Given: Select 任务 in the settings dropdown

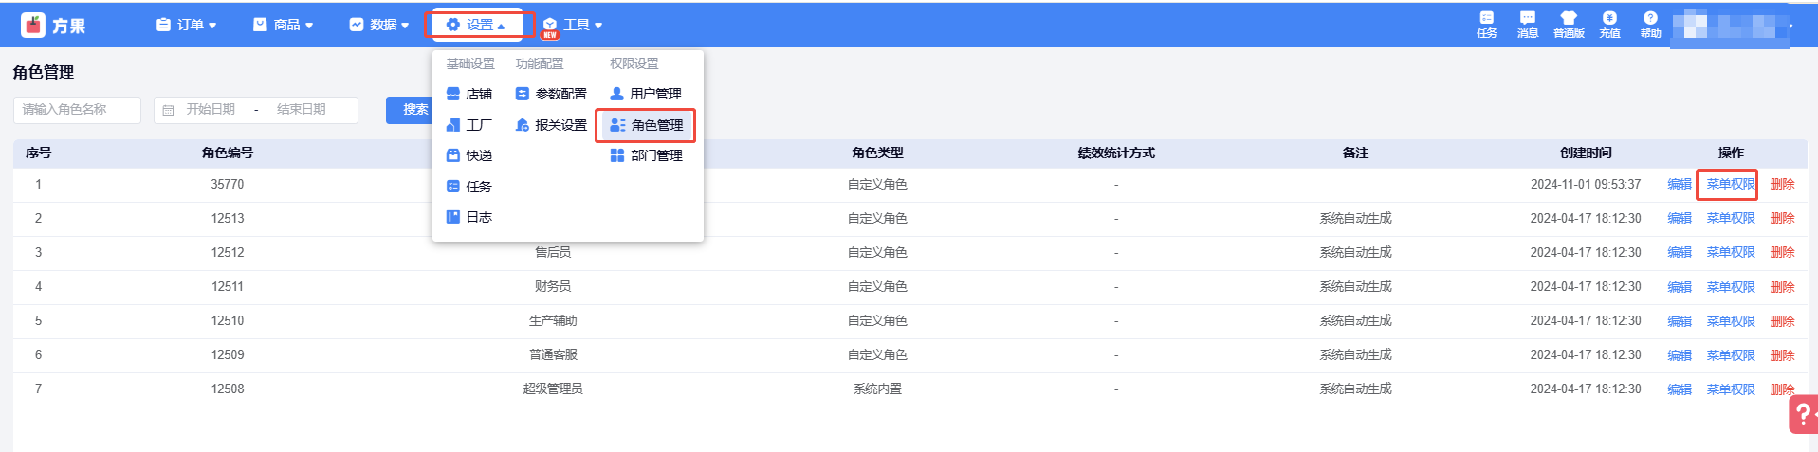Looking at the screenshot, I should tap(469, 187).
